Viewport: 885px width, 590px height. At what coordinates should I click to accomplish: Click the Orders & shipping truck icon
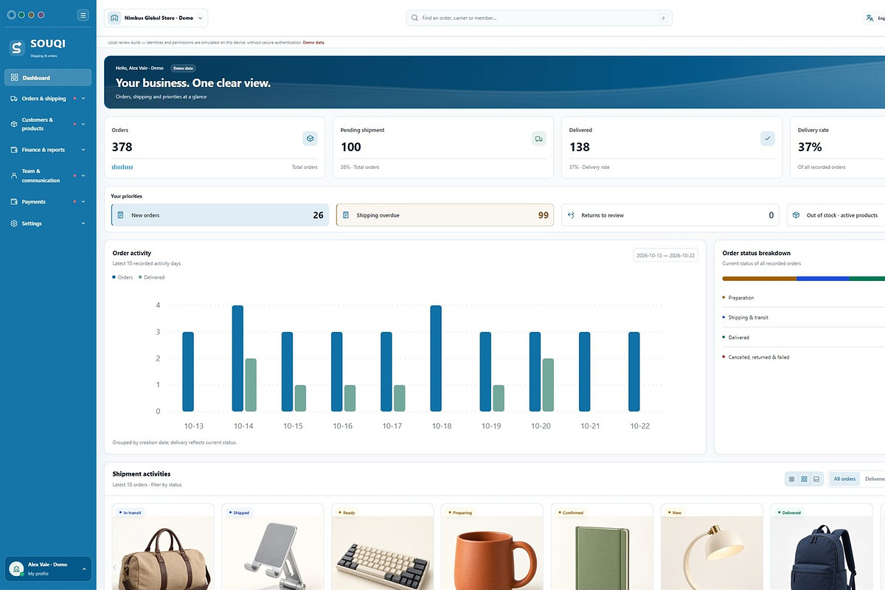[14, 98]
